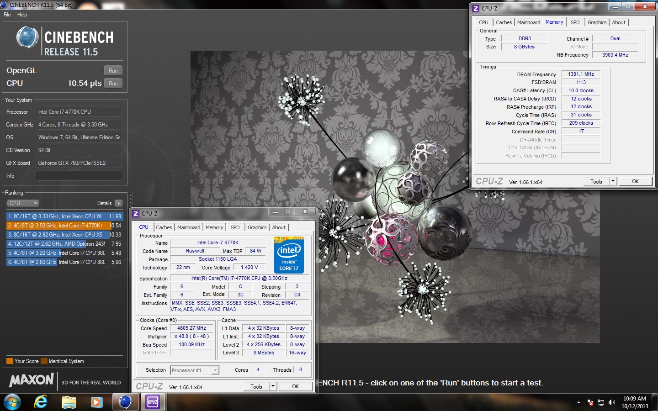Run the CPU benchmark test
The height and width of the screenshot is (411, 658).
[x=113, y=84]
